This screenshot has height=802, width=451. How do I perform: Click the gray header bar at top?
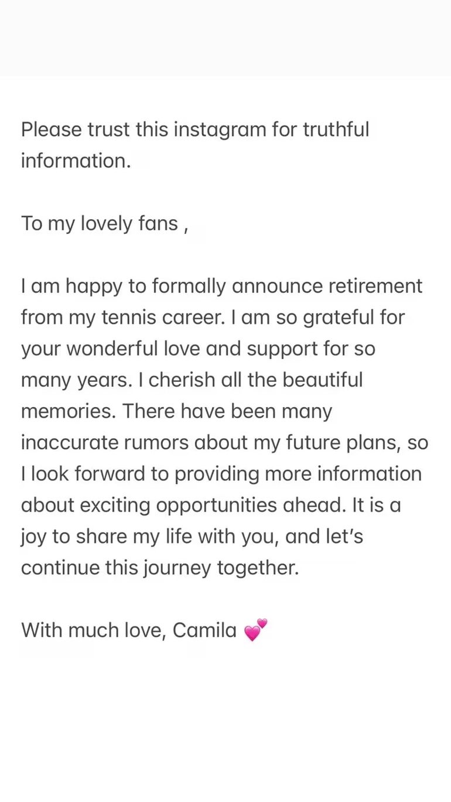225,37
